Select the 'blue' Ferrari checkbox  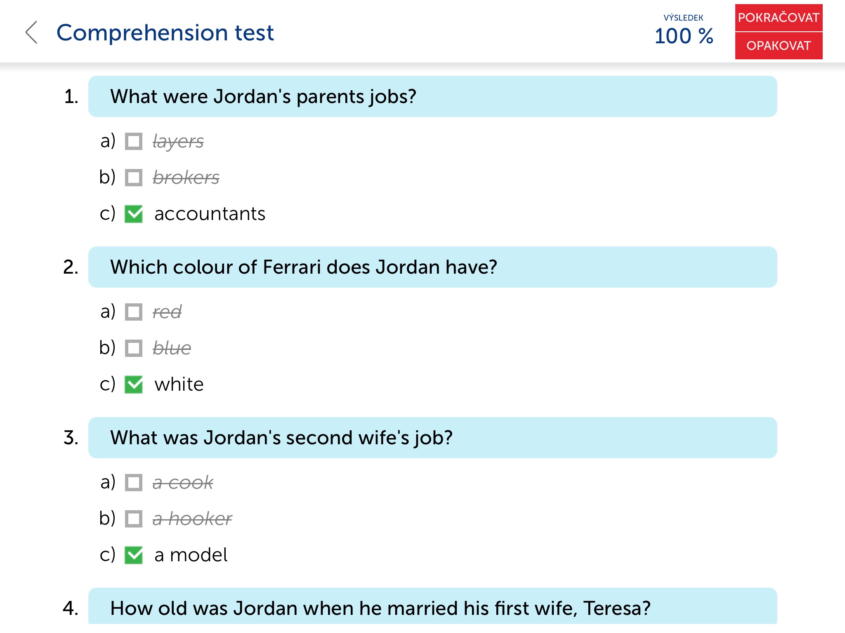(x=134, y=348)
